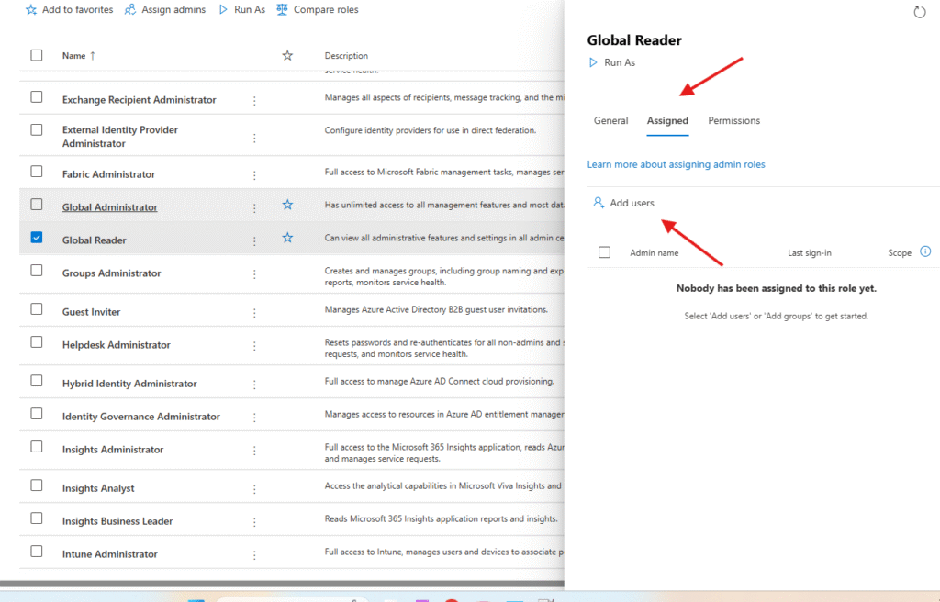Switch to the General tab
Image resolution: width=940 pixels, height=602 pixels.
610,121
